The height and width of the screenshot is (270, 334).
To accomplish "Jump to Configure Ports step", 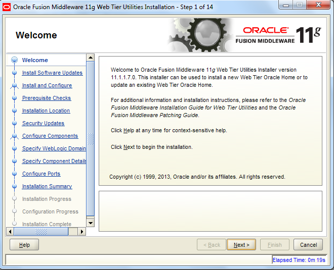I will click(41, 174).
